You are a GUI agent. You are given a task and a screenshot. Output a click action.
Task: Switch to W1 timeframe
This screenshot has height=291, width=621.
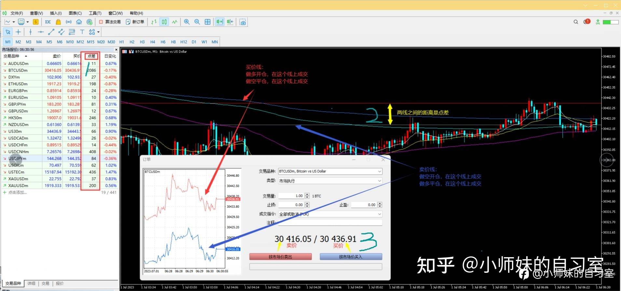pos(204,42)
